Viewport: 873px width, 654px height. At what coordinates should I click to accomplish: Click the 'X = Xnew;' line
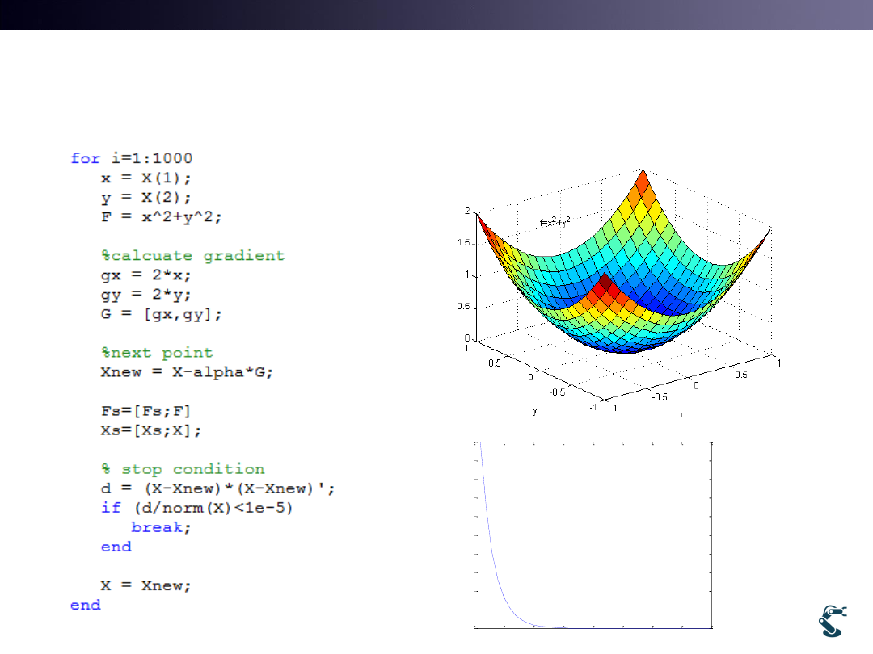pos(146,585)
